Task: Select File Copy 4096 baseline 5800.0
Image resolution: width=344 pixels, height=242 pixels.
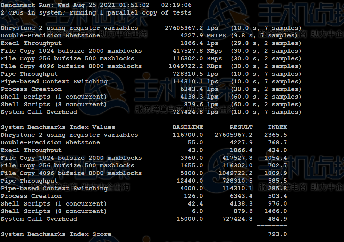Action: pyautogui.click(x=192, y=173)
